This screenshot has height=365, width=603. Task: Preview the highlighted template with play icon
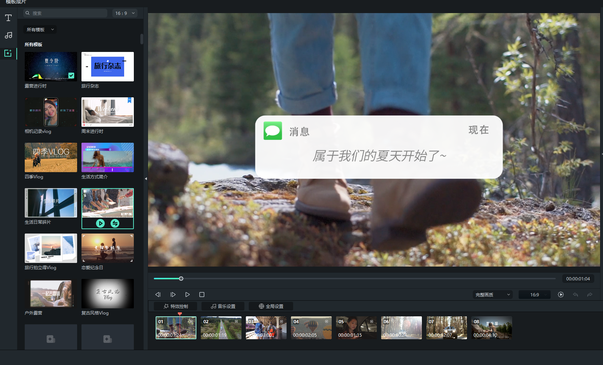click(x=100, y=223)
